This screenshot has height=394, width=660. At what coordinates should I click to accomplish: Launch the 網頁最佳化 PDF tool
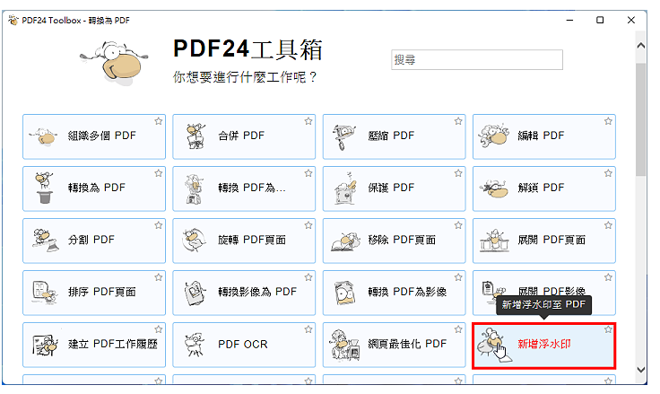[394, 346]
